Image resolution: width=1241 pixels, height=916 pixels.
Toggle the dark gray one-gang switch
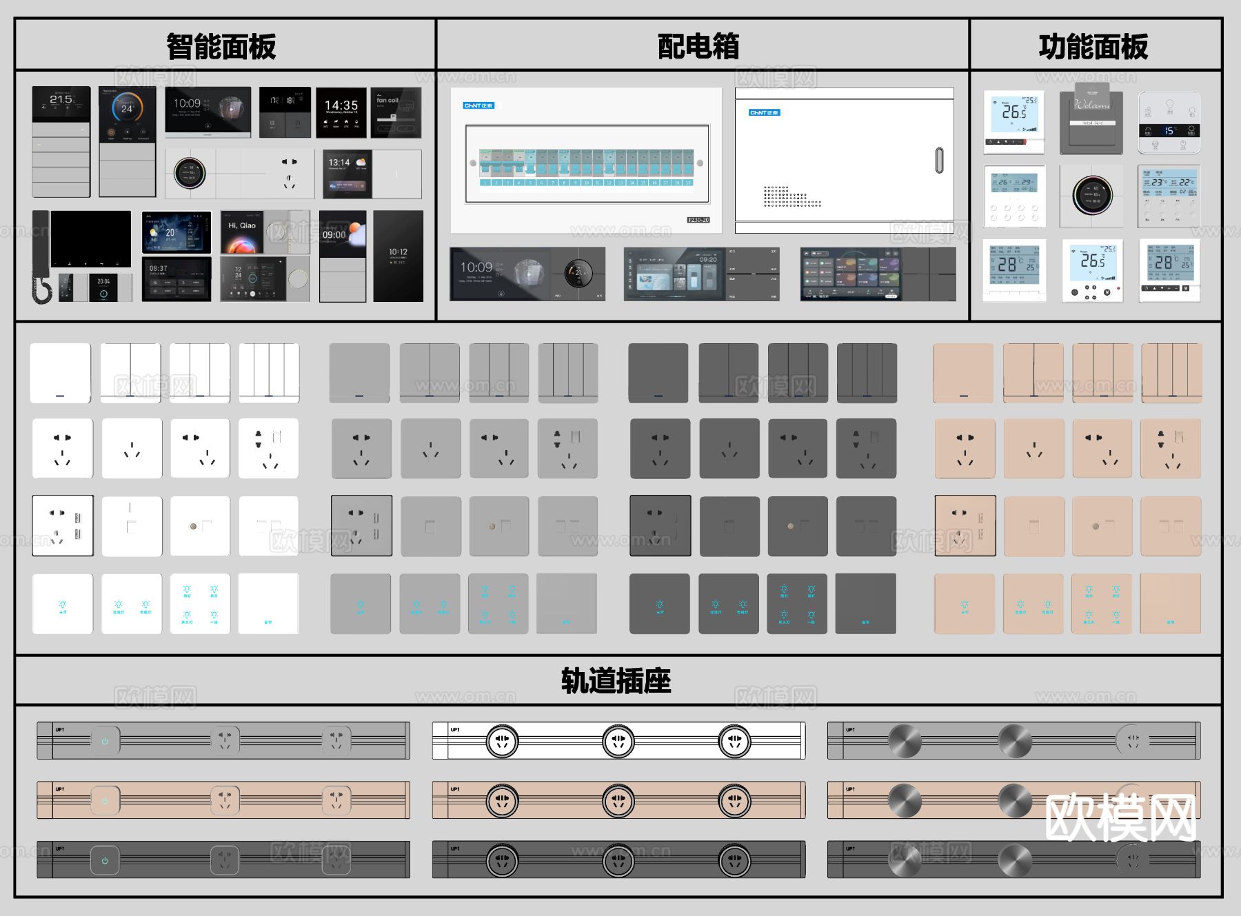point(658,373)
